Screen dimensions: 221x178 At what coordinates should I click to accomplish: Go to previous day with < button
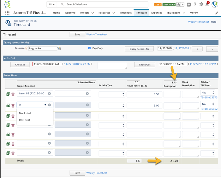197,49
